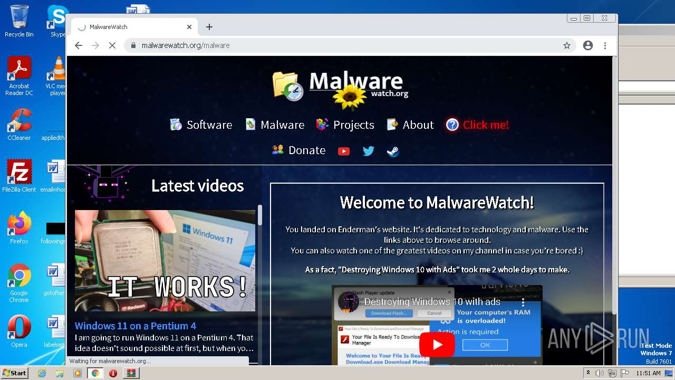Open the Projects section
The image size is (675, 380).
[345, 125]
